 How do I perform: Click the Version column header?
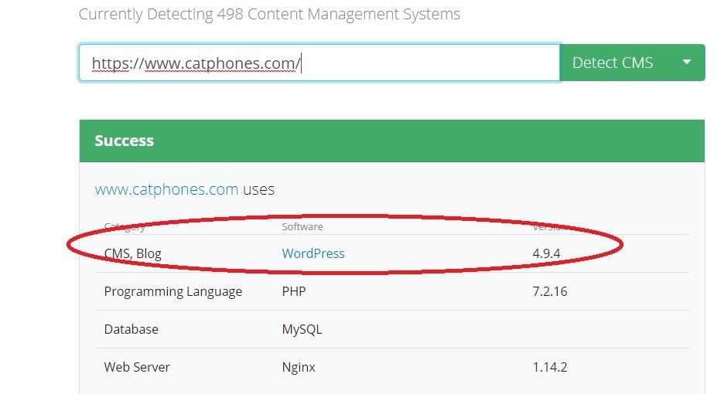click(x=550, y=226)
